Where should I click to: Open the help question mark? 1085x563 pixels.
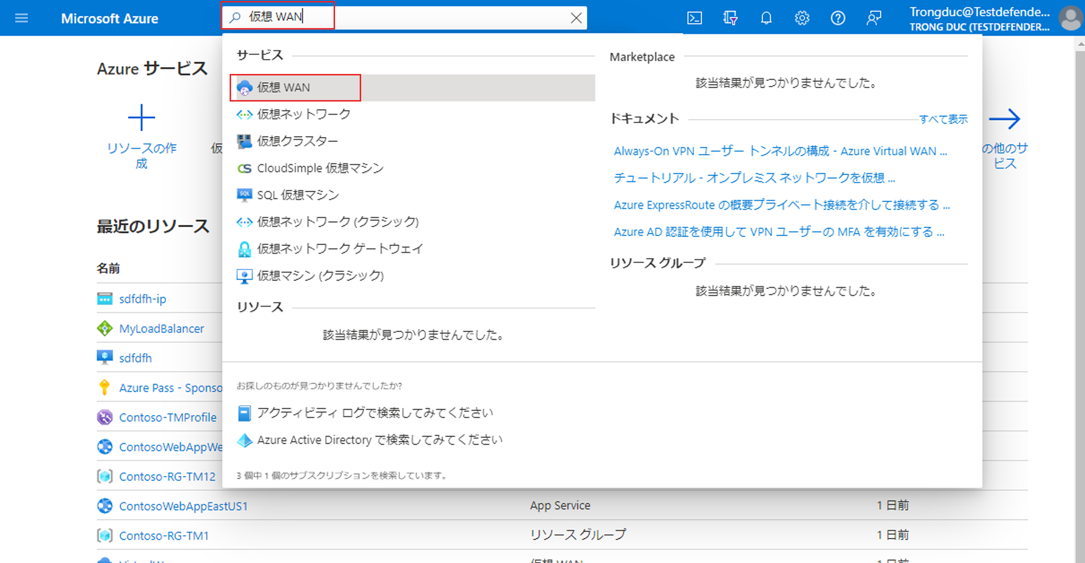click(x=838, y=18)
